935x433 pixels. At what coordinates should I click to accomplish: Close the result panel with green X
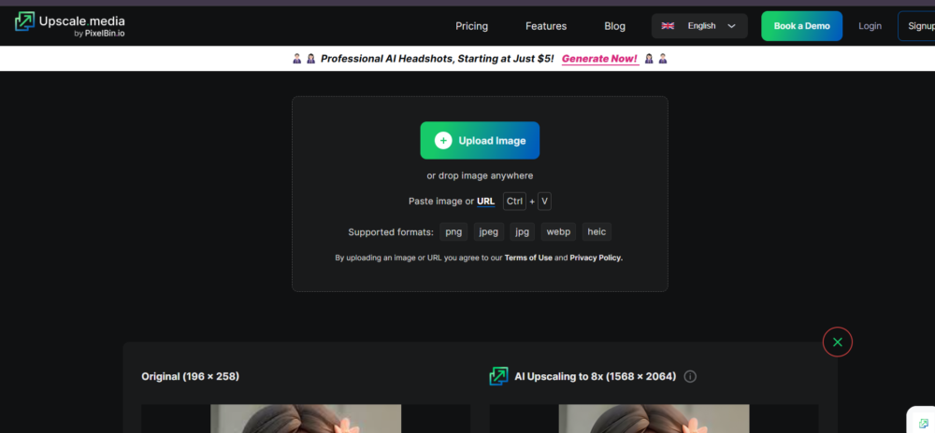[837, 342]
